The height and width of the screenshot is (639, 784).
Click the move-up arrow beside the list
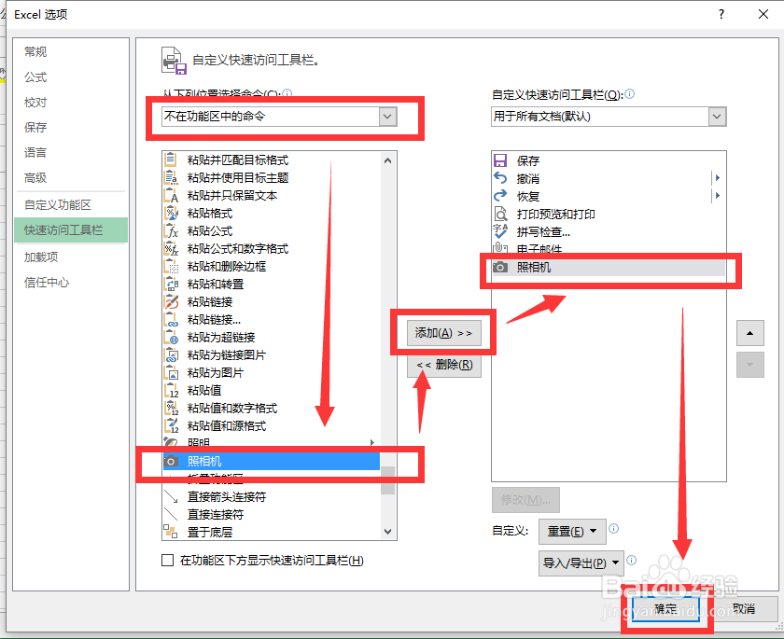pyautogui.click(x=749, y=333)
